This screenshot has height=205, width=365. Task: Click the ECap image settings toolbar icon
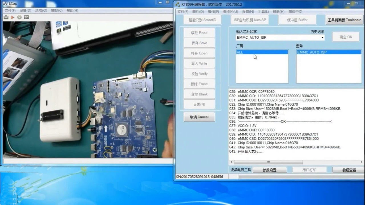pos(27,17)
